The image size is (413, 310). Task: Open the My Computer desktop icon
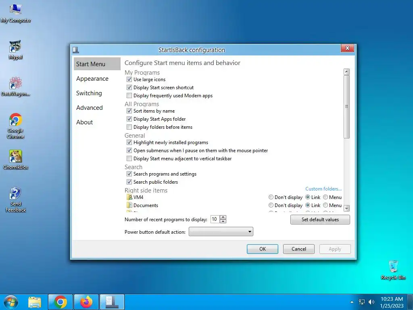click(16, 13)
